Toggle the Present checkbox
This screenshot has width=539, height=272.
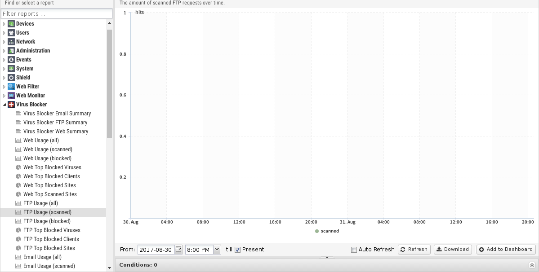(x=237, y=250)
